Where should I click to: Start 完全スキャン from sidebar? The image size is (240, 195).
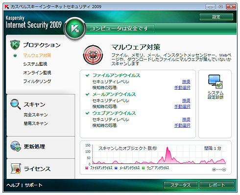click(x=36, y=115)
